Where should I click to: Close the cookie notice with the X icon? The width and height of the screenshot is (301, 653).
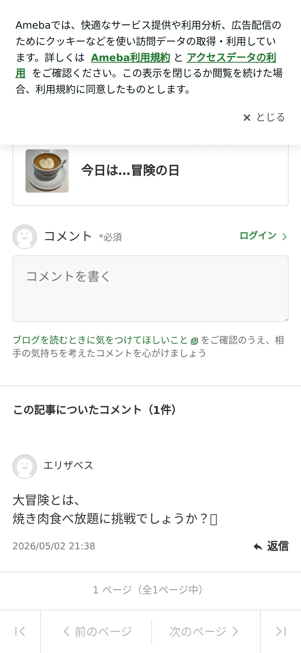click(247, 118)
